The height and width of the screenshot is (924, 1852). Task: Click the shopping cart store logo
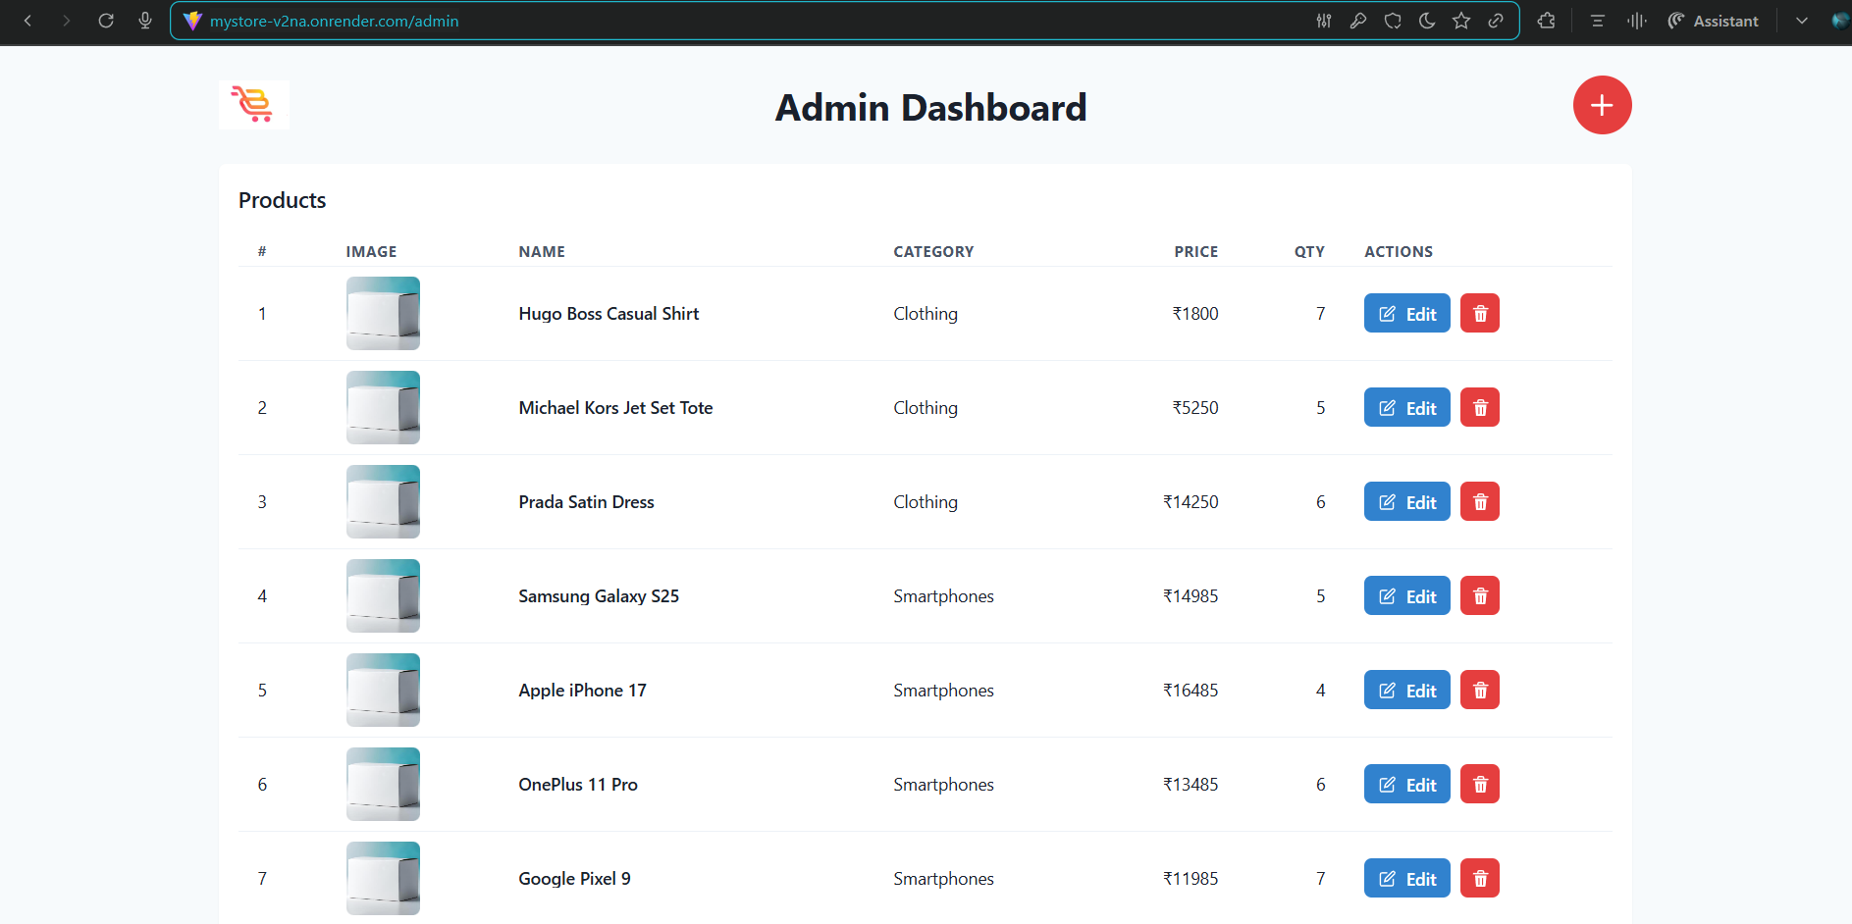click(x=253, y=105)
